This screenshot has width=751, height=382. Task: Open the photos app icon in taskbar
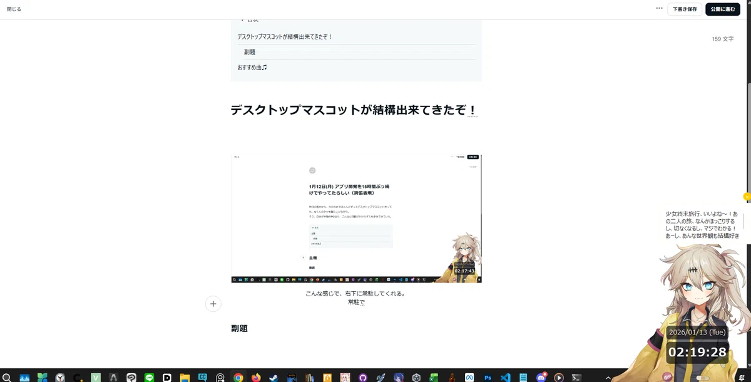click(x=24, y=378)
